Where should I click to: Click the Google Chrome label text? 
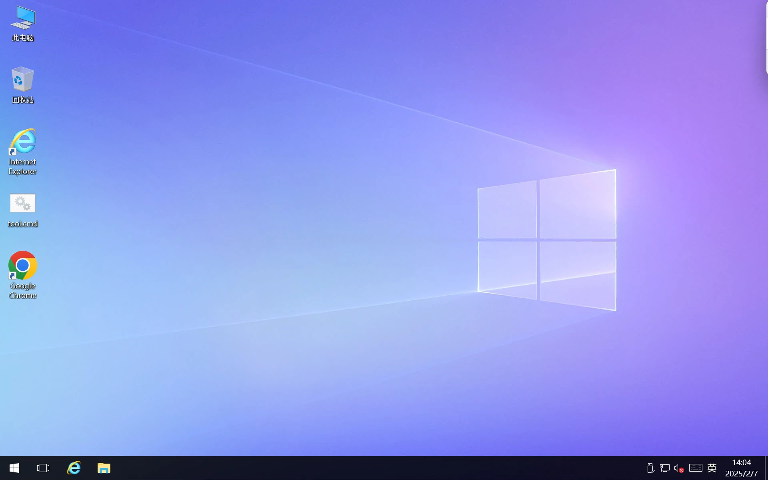coord(23,291)
